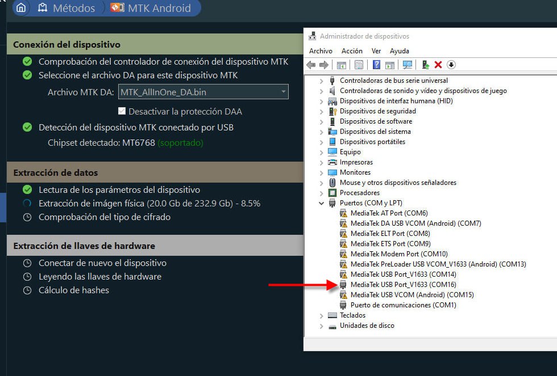Click the Puertos (COM y LPT) icon
The image size is (557, 376).
click(x=332, y=203)
